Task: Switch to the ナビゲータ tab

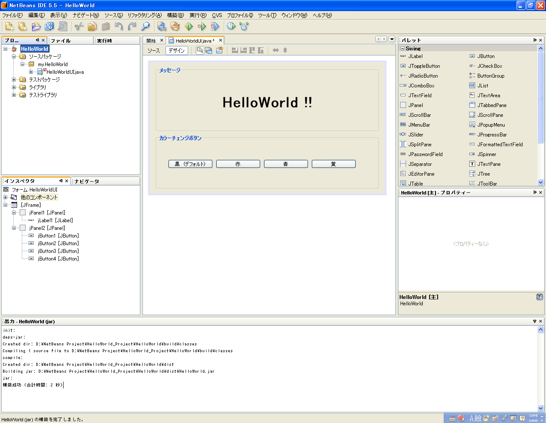Action: (x=87, y=181)
